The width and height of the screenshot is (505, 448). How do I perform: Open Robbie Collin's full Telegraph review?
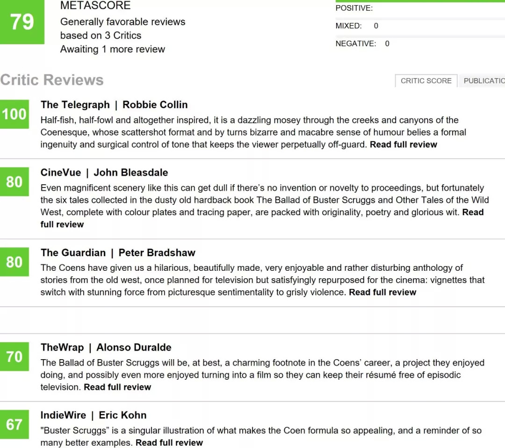[403, 145]
